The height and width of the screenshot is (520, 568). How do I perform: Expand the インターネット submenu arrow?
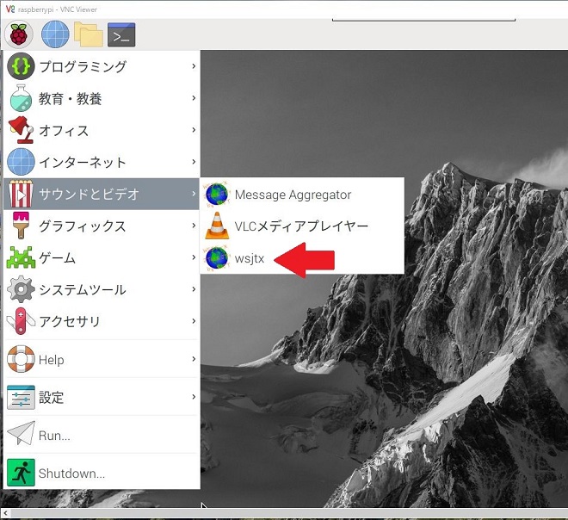point(194,162)
